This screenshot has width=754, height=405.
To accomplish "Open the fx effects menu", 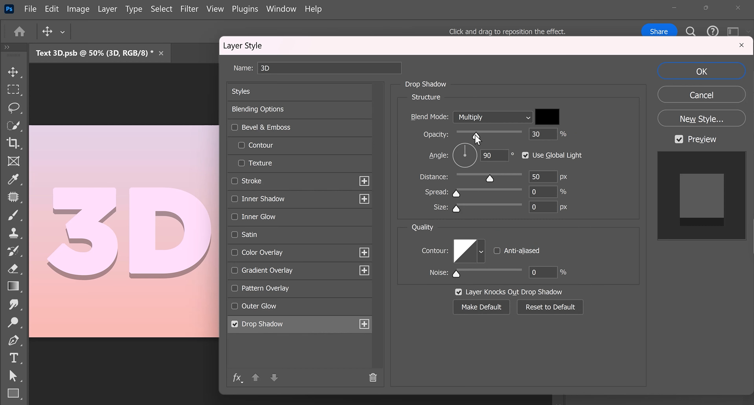I will (x=238, y=378).
